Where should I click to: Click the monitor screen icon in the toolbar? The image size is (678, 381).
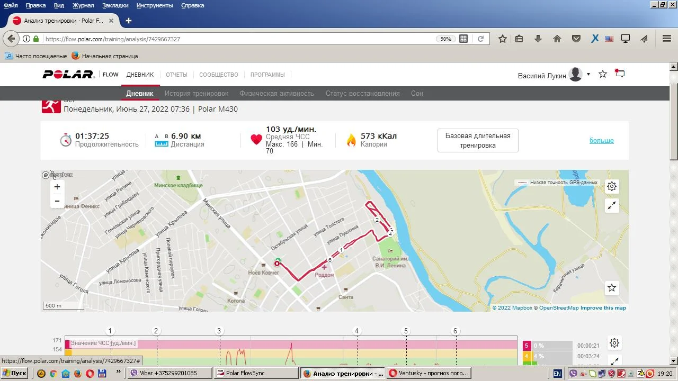(x=626, y=39)
